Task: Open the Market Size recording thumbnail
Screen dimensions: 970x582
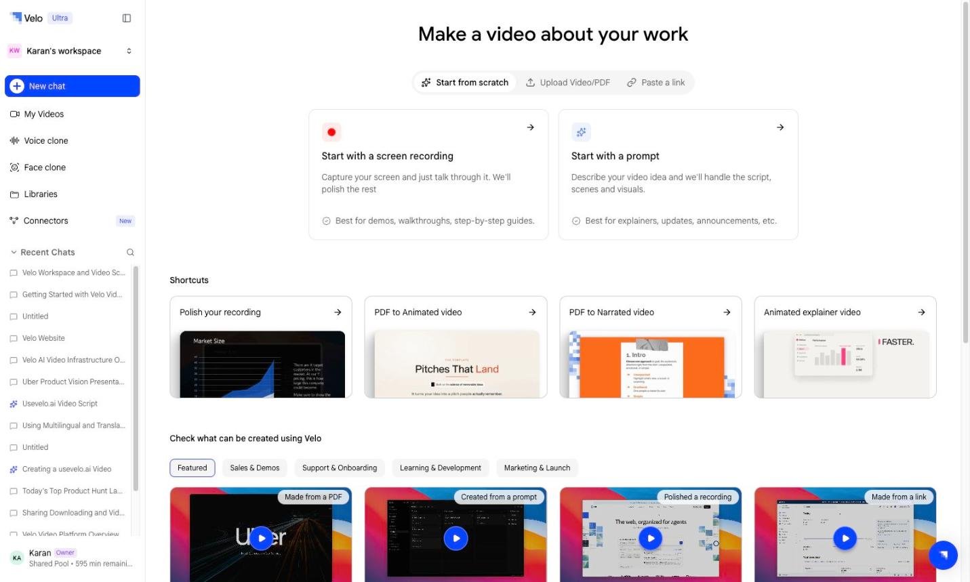Action: 262,364
